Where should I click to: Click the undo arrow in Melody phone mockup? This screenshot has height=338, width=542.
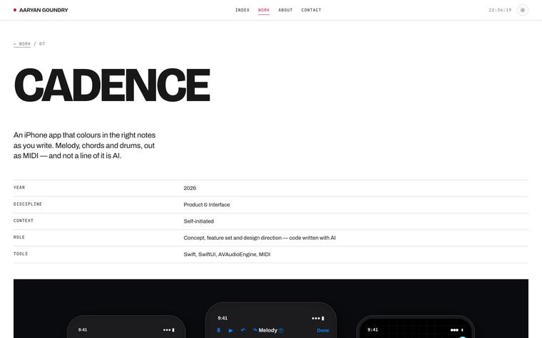(243, 330)
